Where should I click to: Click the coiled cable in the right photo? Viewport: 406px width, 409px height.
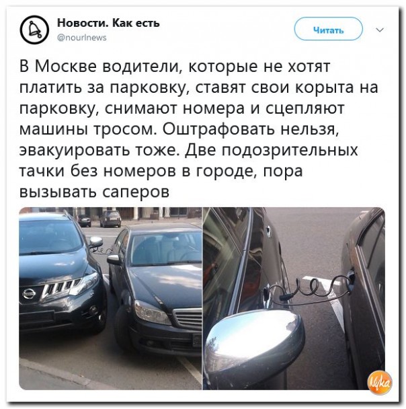307,289
